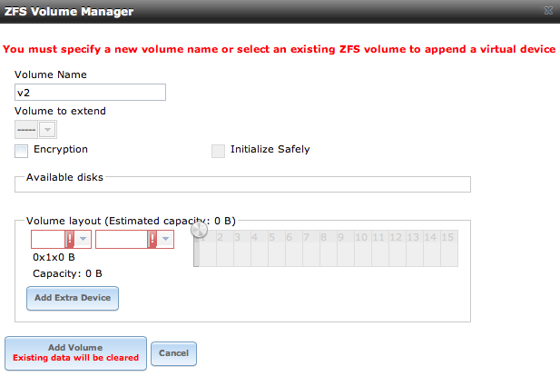Click inside the Available disks box

point(242,184)
